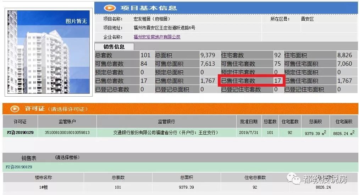The height and width of the screenshot is (195, 359).
Task: Click the 预定总套数 label
Action: [x=110, y=72]
